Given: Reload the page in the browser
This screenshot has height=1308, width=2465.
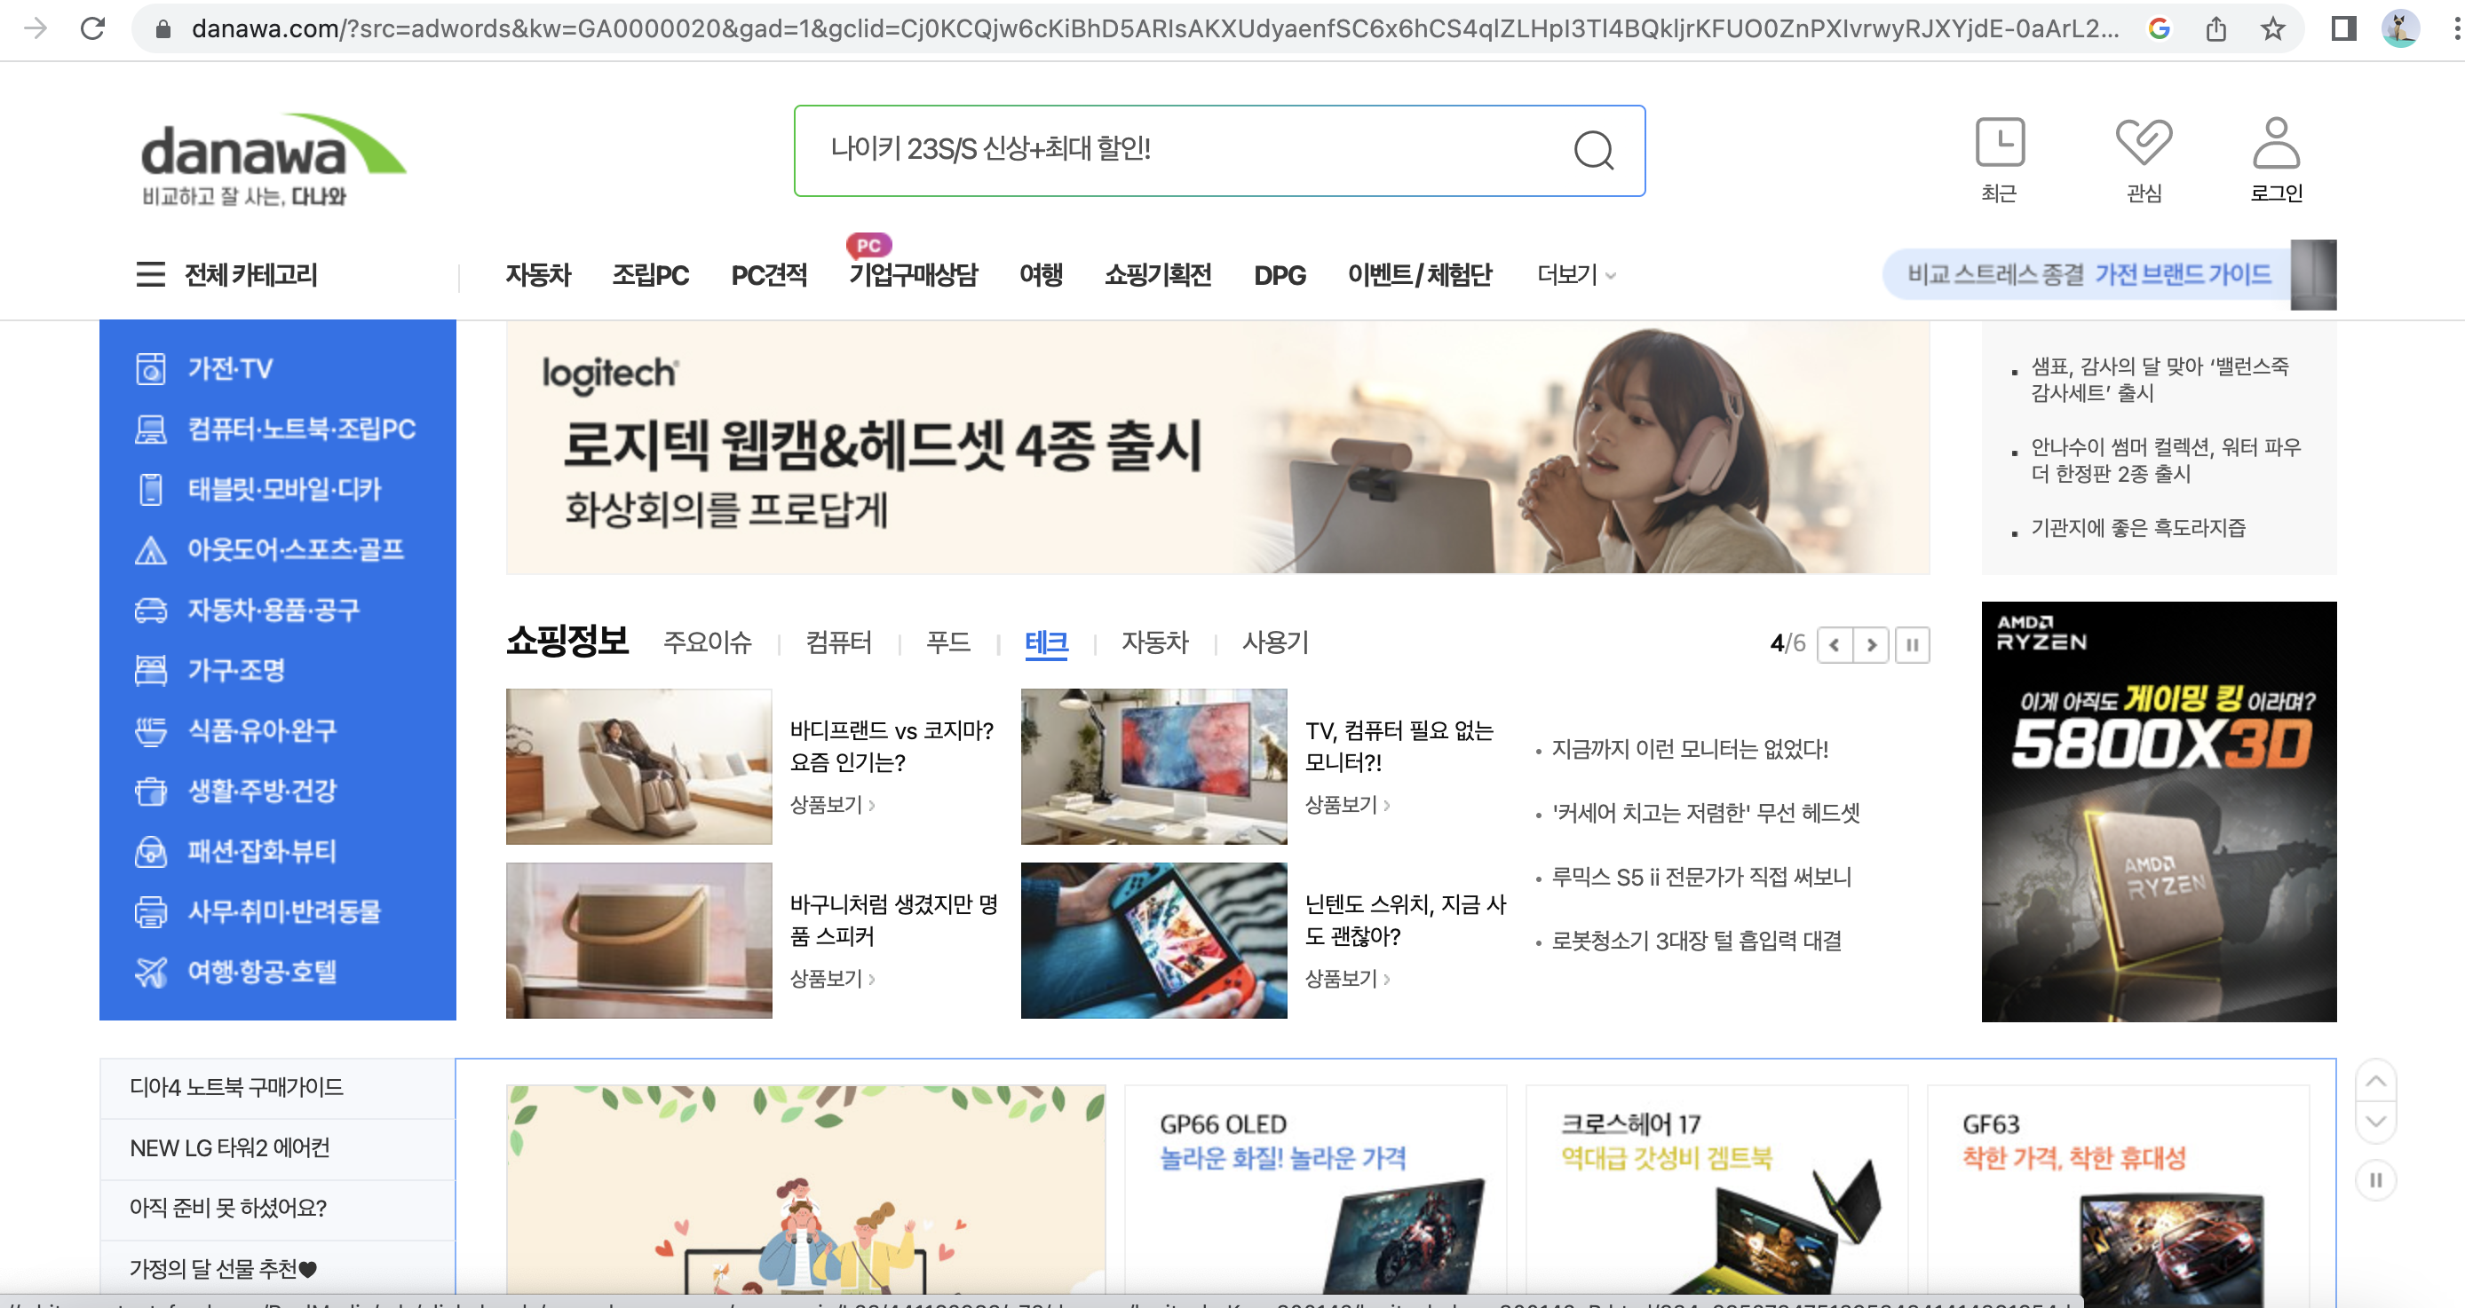Looking at the screenshot, I should pos(93,28).
